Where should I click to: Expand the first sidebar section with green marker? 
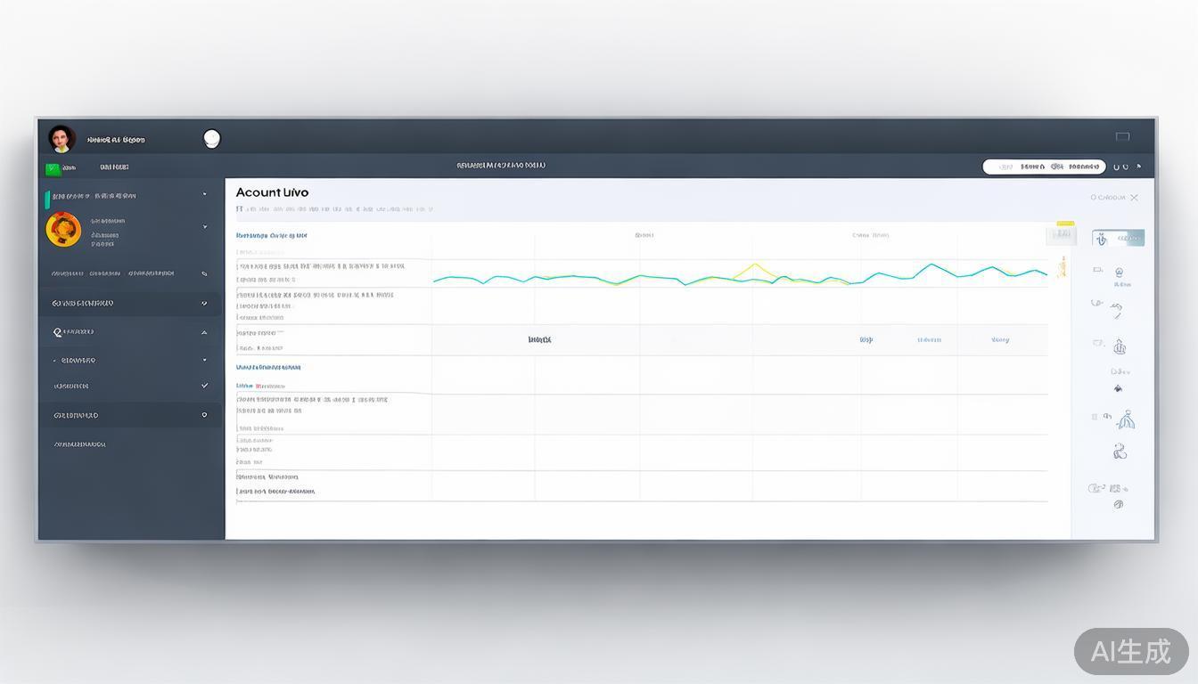(x=204, y=195)
